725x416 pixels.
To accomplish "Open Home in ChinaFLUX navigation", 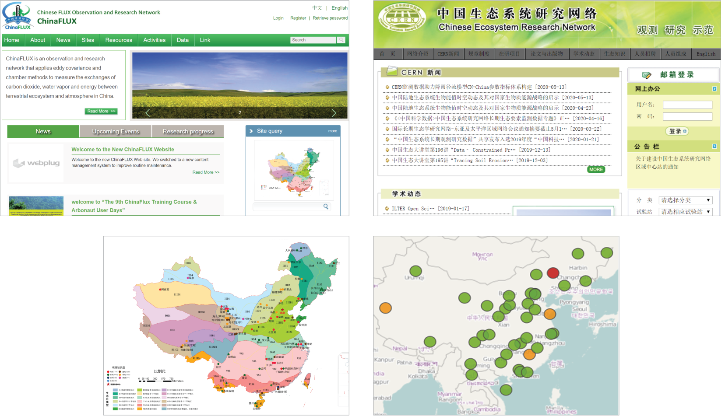I will pyautogui.click(x=12, y=40).
